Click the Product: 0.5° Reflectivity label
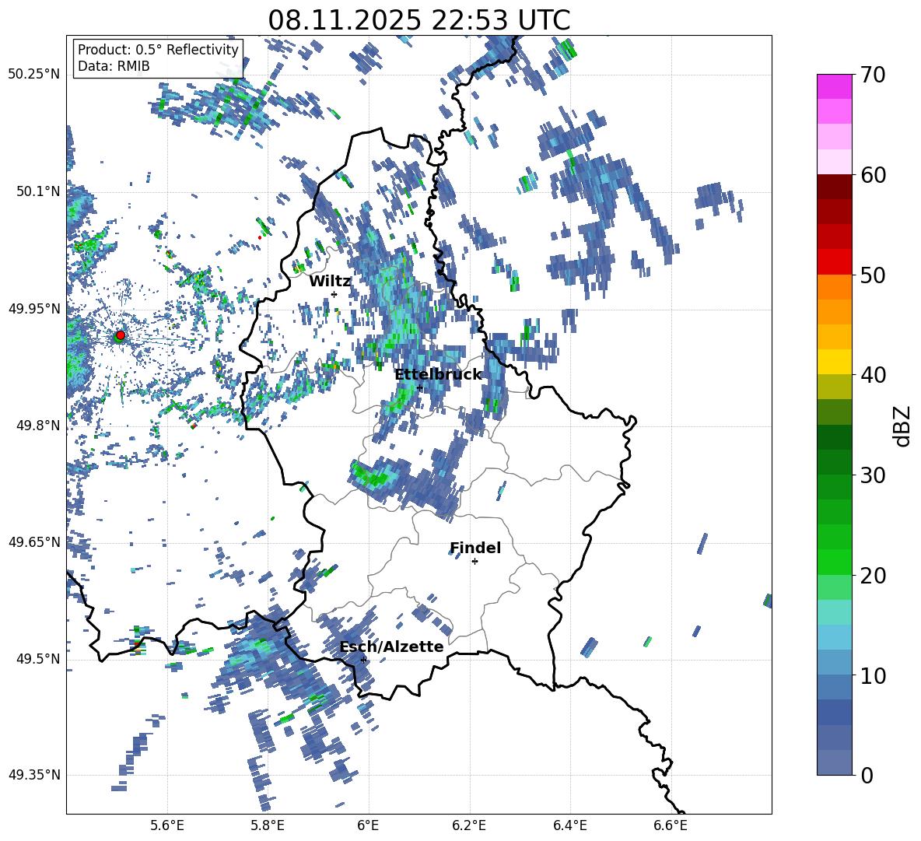 (158, 49)
